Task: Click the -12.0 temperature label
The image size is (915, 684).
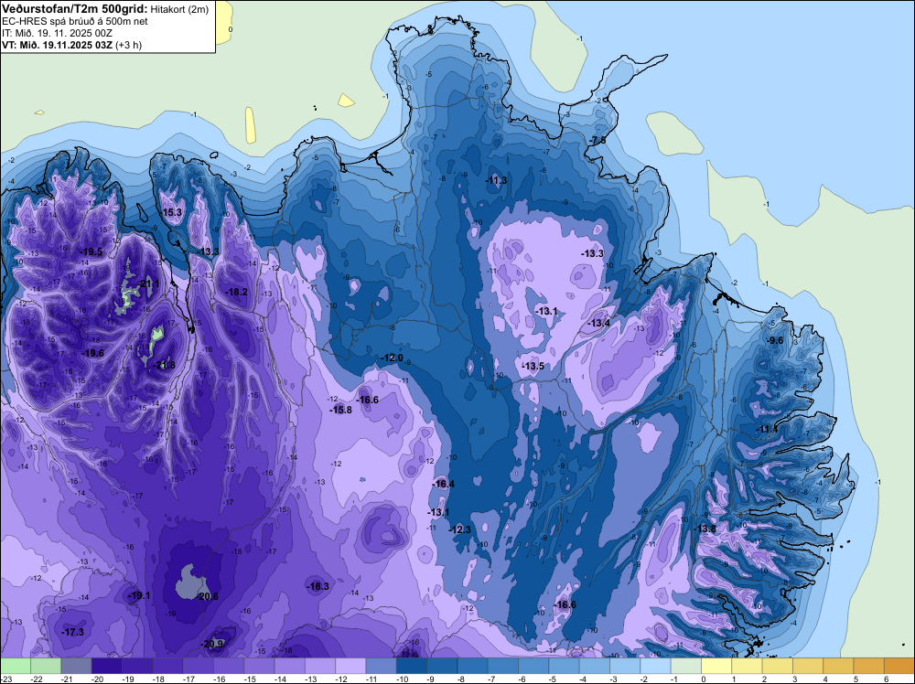Action: [392, 358]
